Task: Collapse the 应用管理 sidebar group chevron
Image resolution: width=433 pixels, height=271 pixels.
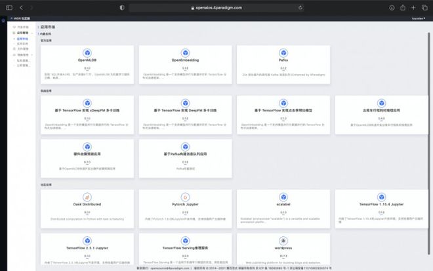Action: (x=32, y=33)
